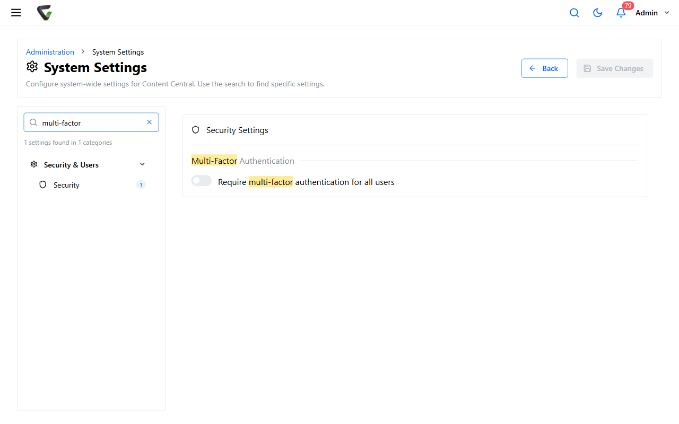Enable require multi-factor authentication toggle
Viewport: 679px width, 424px height.
pos(202,181)
